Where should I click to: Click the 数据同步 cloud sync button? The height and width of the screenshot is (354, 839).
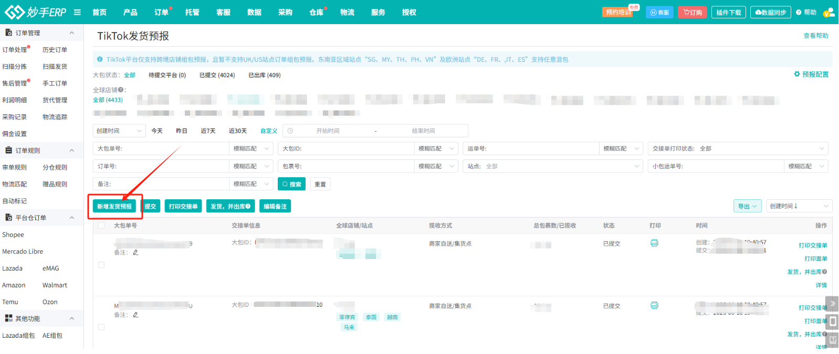click(x=771, y=12)
